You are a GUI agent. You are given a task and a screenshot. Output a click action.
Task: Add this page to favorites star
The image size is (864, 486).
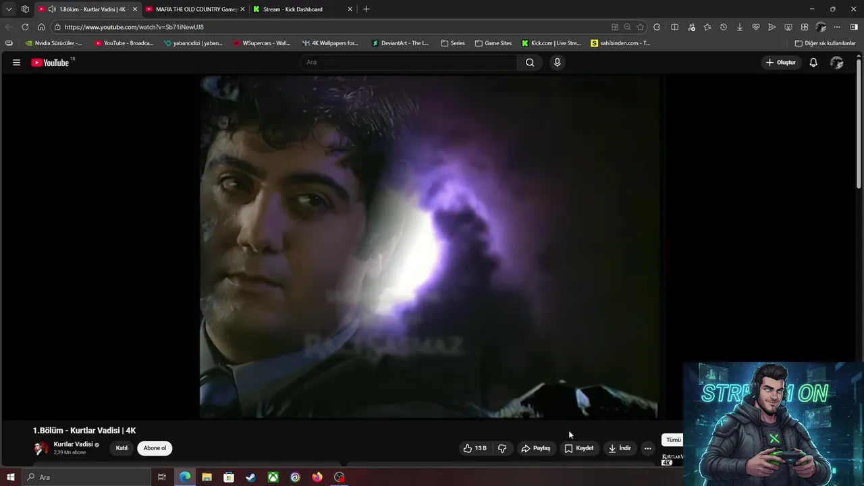[640, 27]
